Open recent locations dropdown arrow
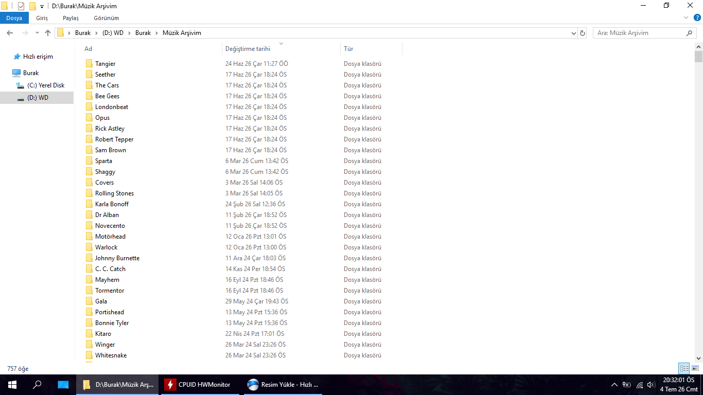This screenshot has width=703, height=395. [x=37, y=33]
